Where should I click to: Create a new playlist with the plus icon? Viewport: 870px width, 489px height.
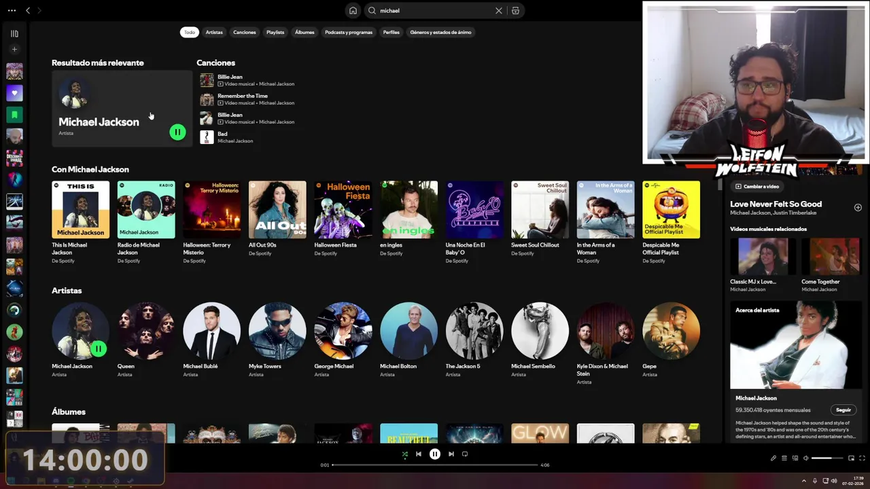click(14, 49)
